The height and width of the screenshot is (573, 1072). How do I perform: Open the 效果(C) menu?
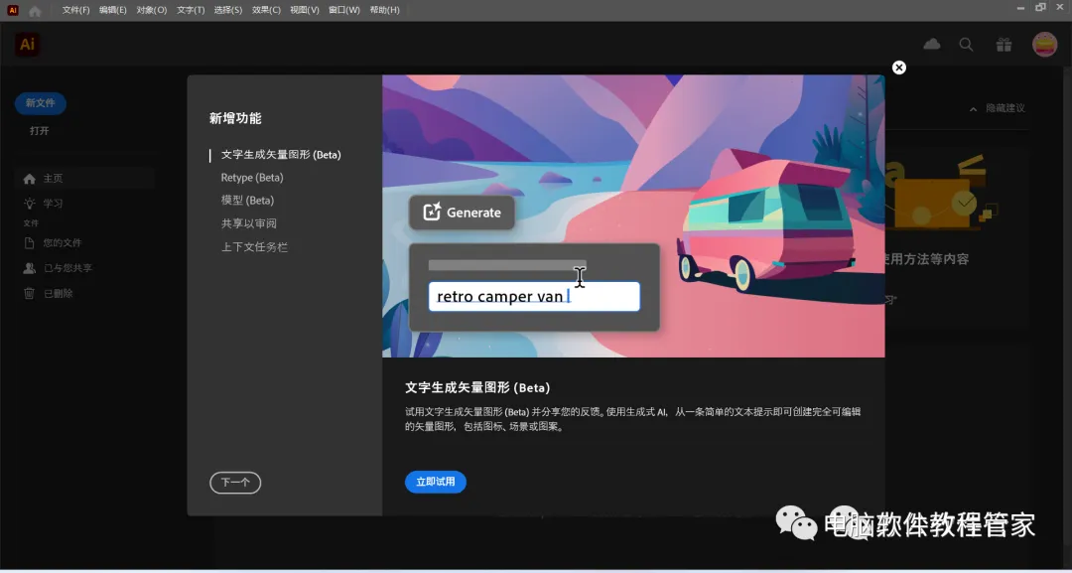coord(266,10)
